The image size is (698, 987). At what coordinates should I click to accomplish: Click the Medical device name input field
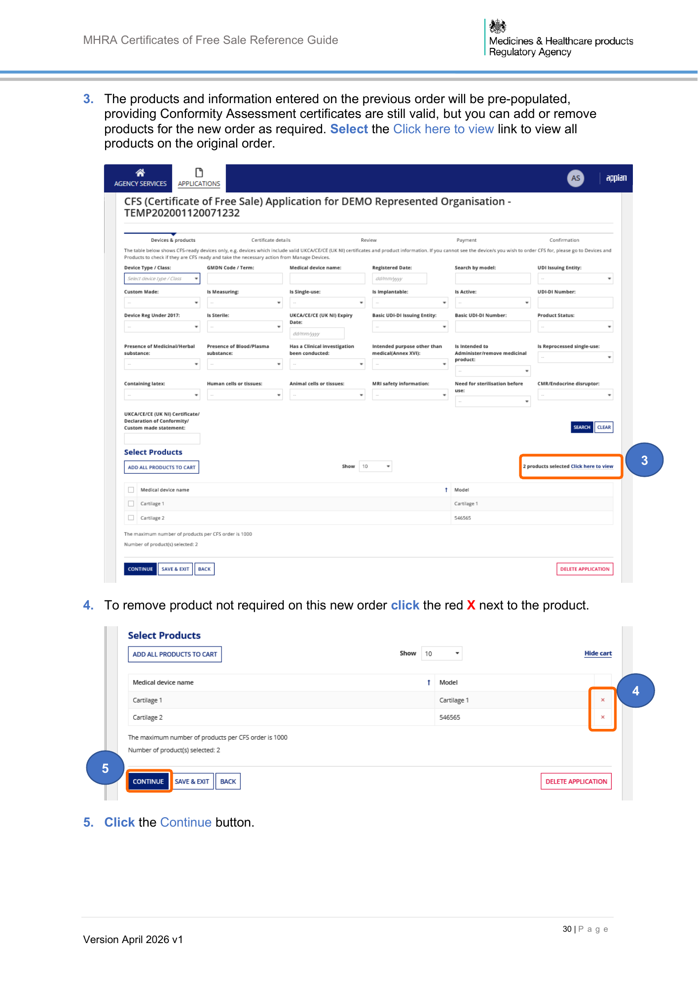tap(327, 279)
